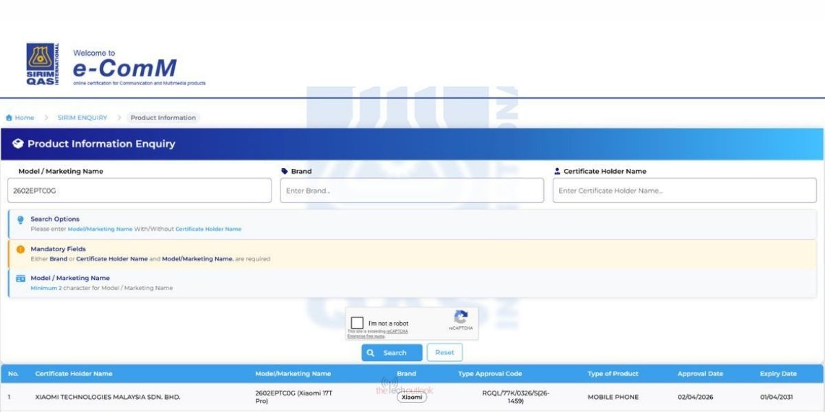Click the Enter Certificate Holder Name field

(x=684, y=191)
